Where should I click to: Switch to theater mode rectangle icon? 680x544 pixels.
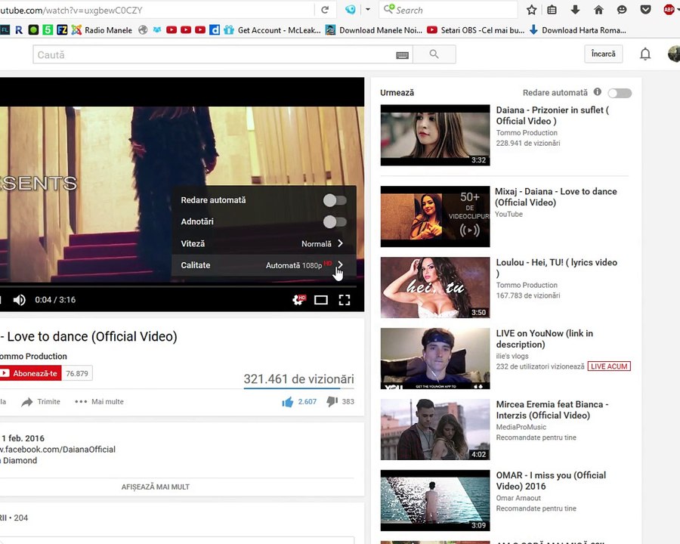coord(321,300)
